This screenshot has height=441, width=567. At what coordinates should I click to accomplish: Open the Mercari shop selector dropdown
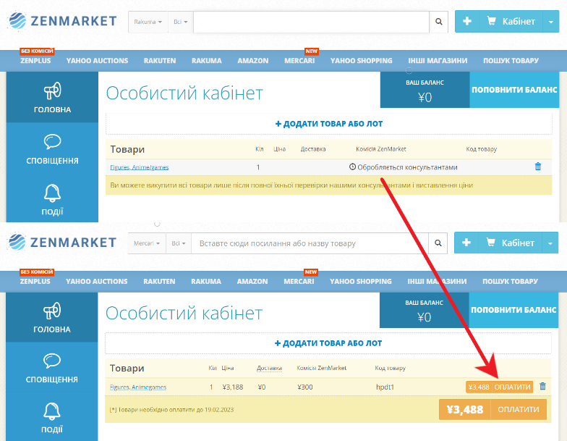[x=146, y=243]
